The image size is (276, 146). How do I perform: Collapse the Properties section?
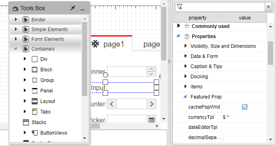178,36
